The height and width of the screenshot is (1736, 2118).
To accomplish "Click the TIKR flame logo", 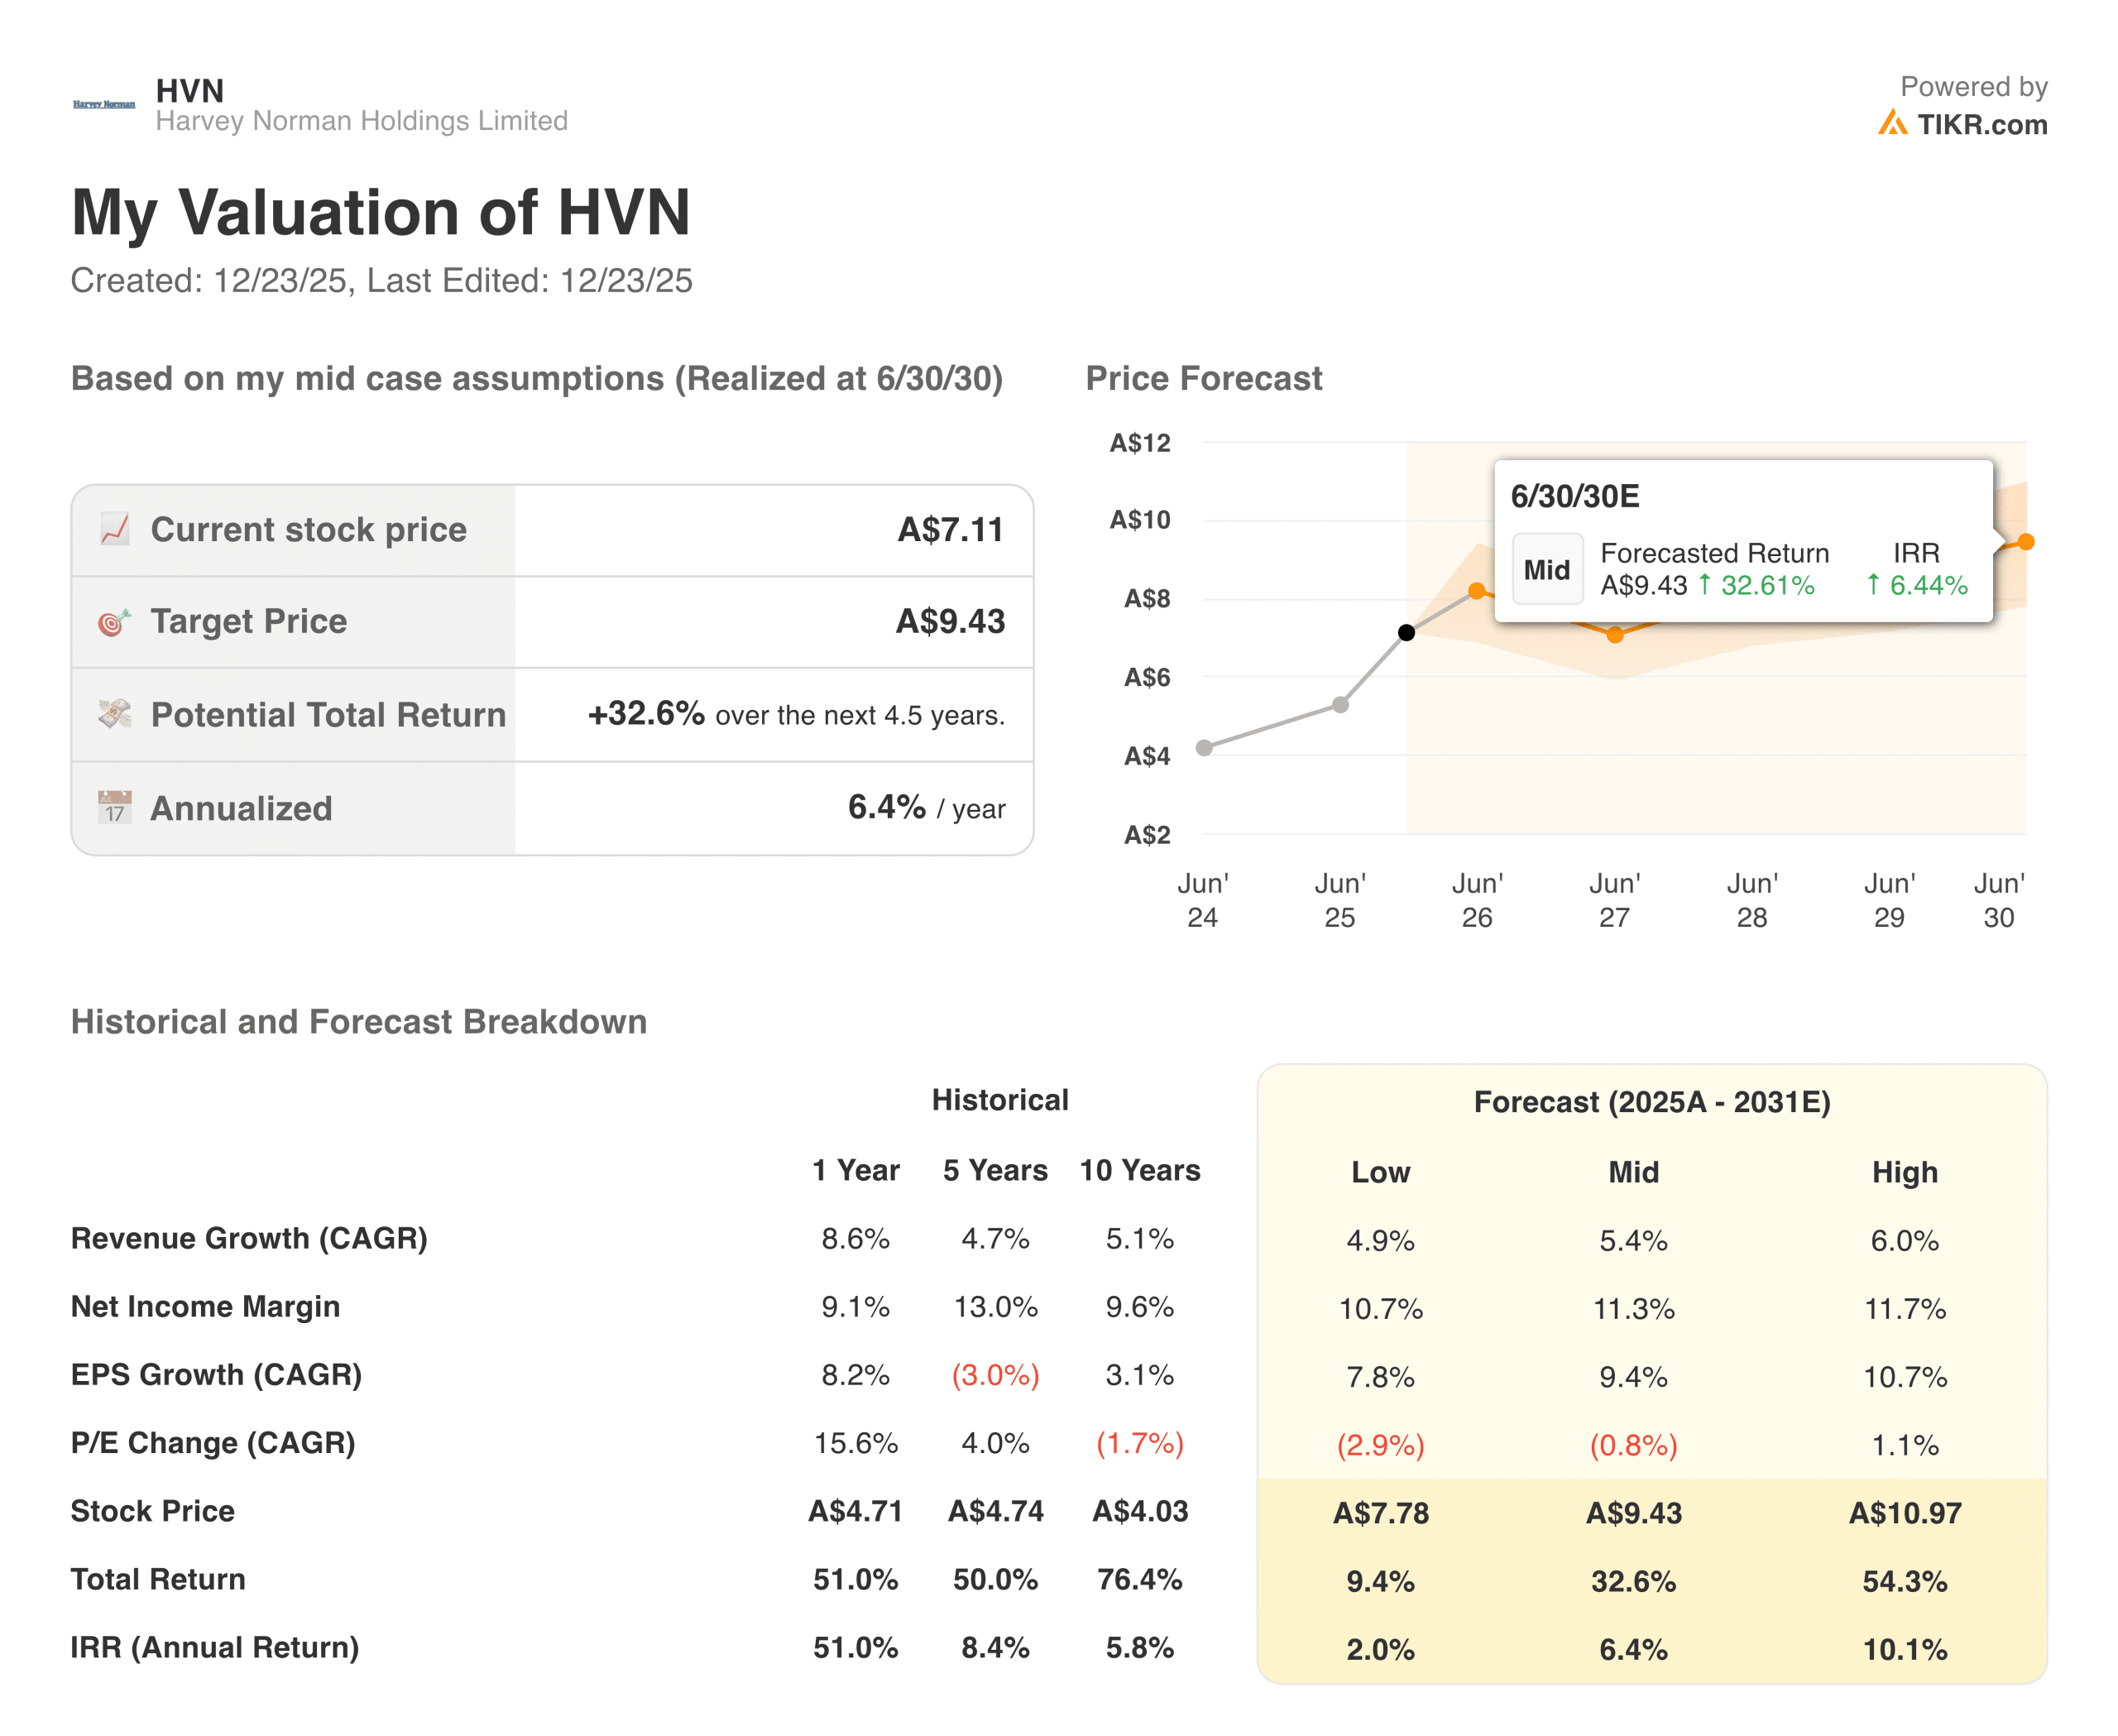I will coord(1892,124).
